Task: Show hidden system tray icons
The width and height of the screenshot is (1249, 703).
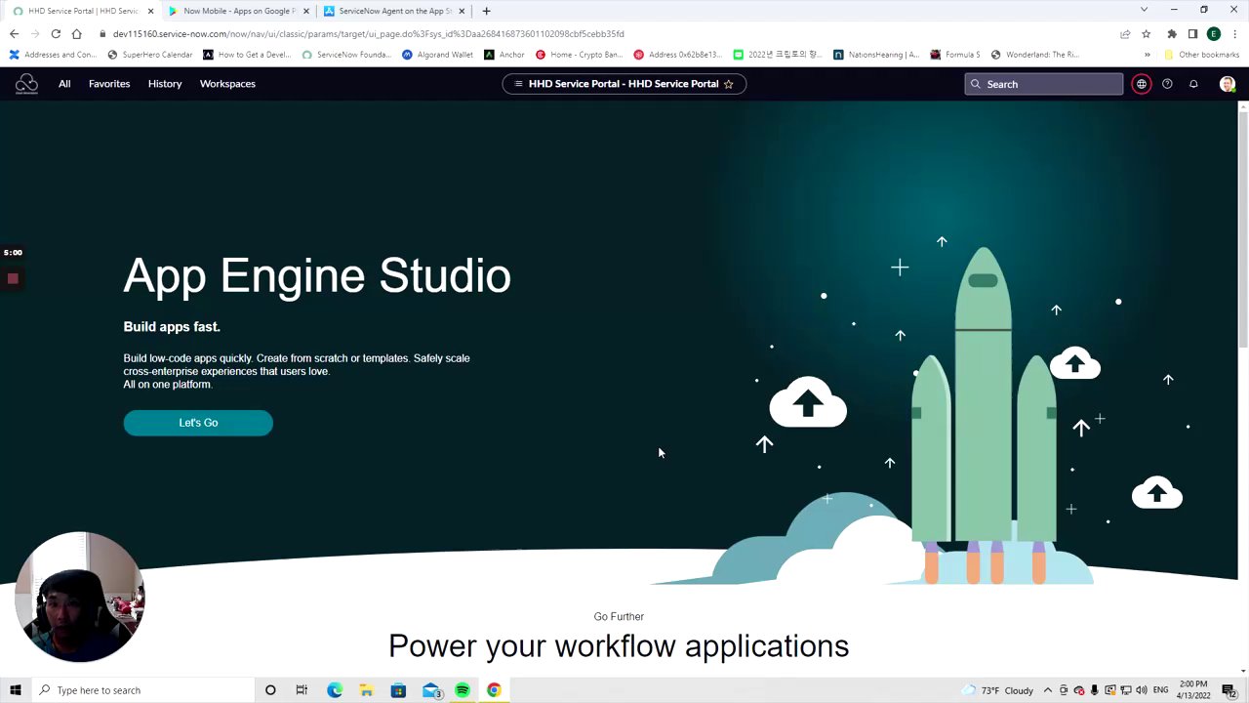Action: 1048,690
